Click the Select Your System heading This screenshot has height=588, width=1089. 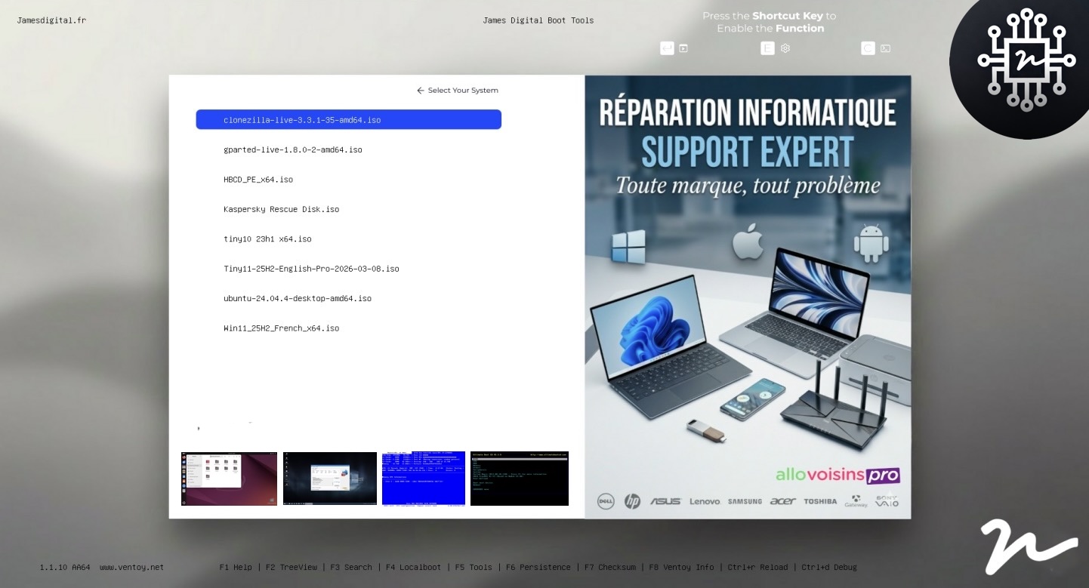tap(463, 91)
